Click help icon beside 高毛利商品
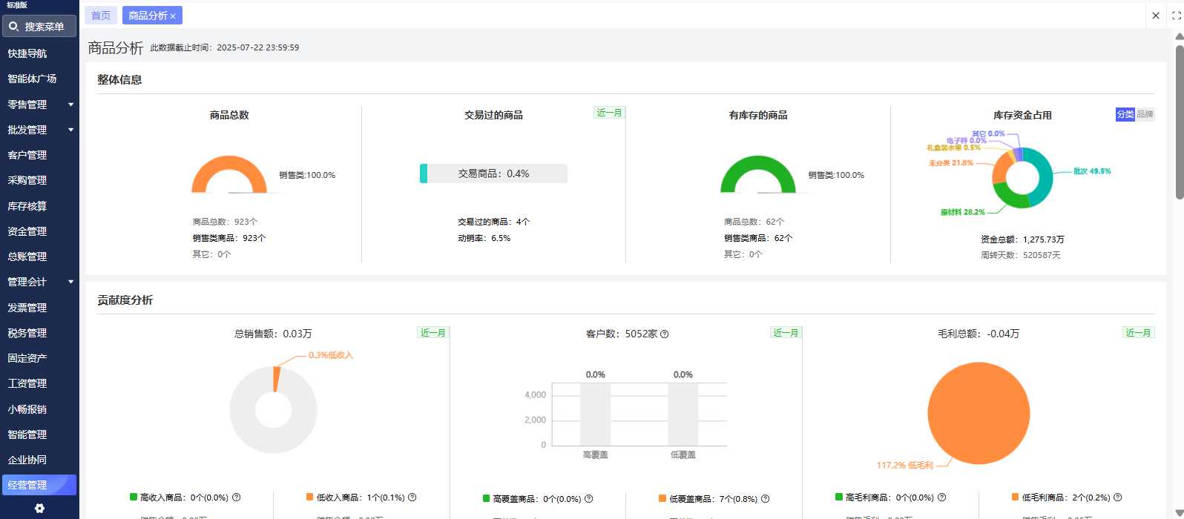 click(942, 497)
